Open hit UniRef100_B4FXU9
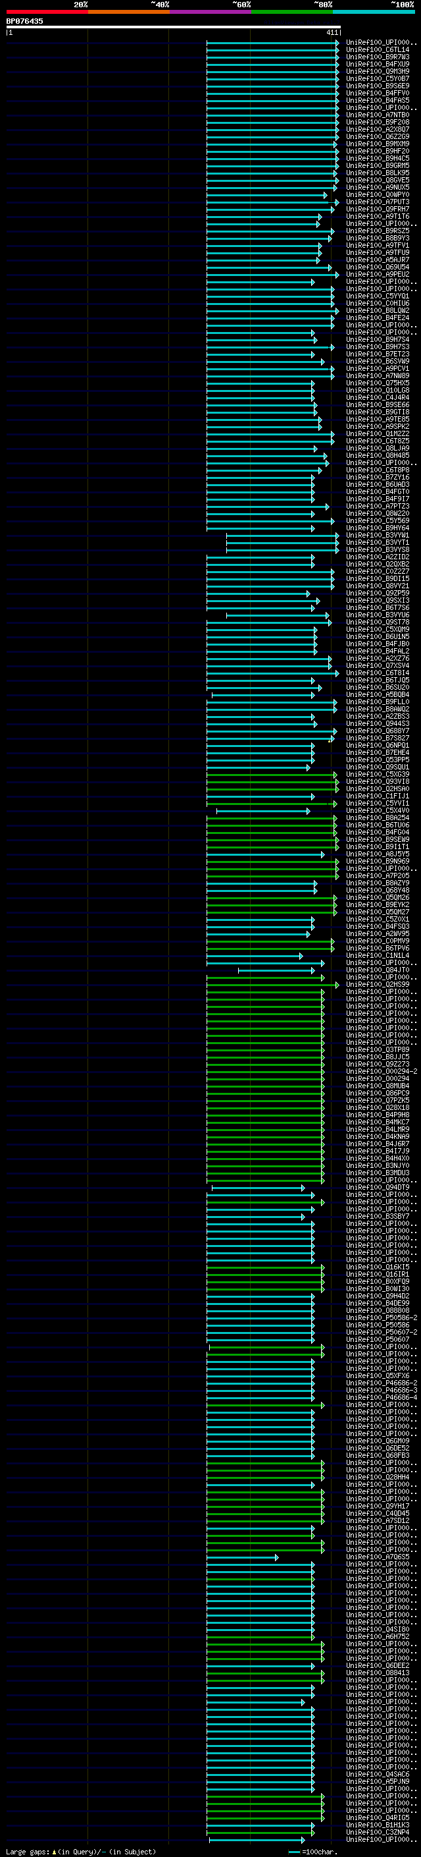This screenshot has width=421, height=1857. 377,64
